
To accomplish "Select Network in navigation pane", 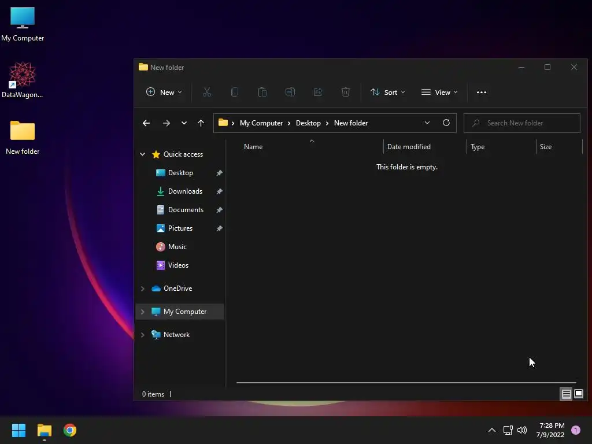I will [x=176, y=335].
